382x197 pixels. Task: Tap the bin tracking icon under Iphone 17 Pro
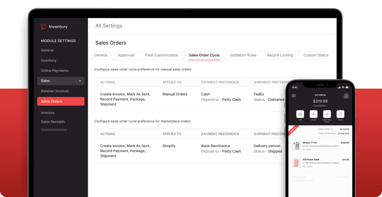304,146
